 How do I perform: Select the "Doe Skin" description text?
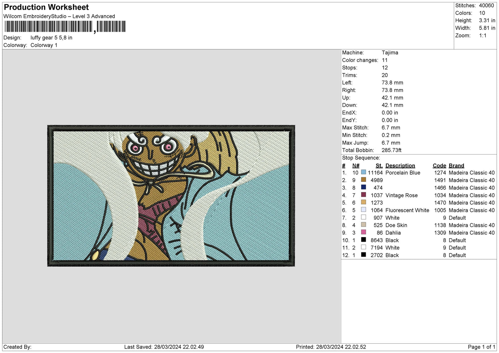coord(396,225)
